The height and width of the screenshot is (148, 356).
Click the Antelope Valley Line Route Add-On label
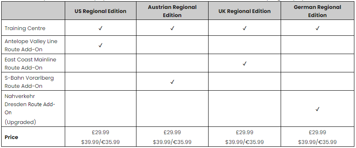31,45
